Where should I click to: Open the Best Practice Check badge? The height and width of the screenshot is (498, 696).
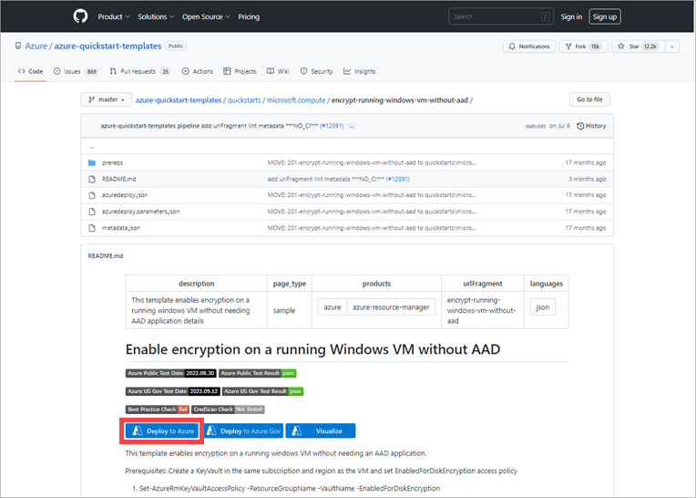[157, 410]
